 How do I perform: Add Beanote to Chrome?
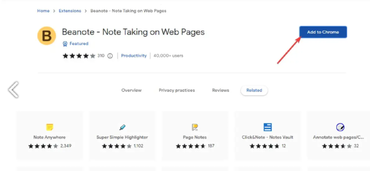[323, 32]
